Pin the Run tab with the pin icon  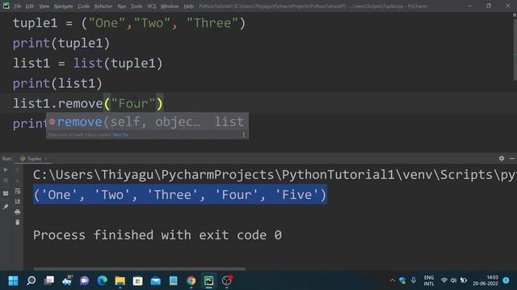6,206
